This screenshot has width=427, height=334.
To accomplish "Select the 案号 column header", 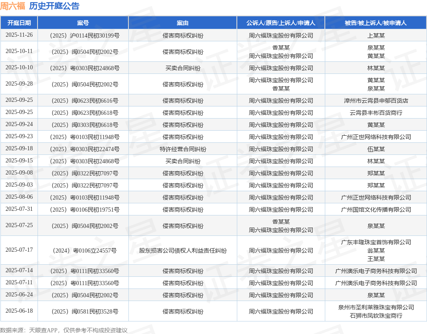I will 83,23.
